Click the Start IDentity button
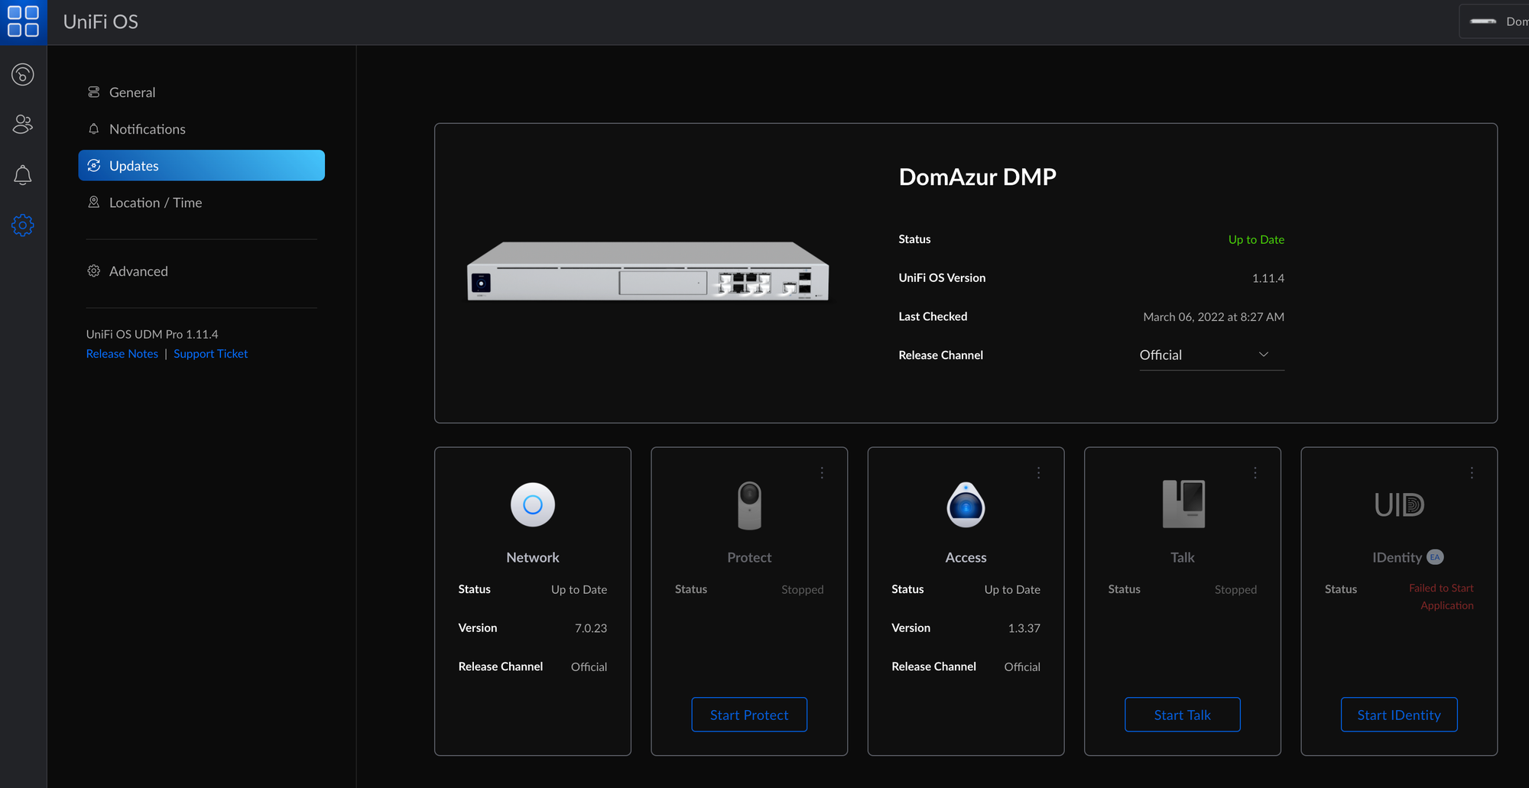Screen dimensions: 1529x788 coord(1399,715)
